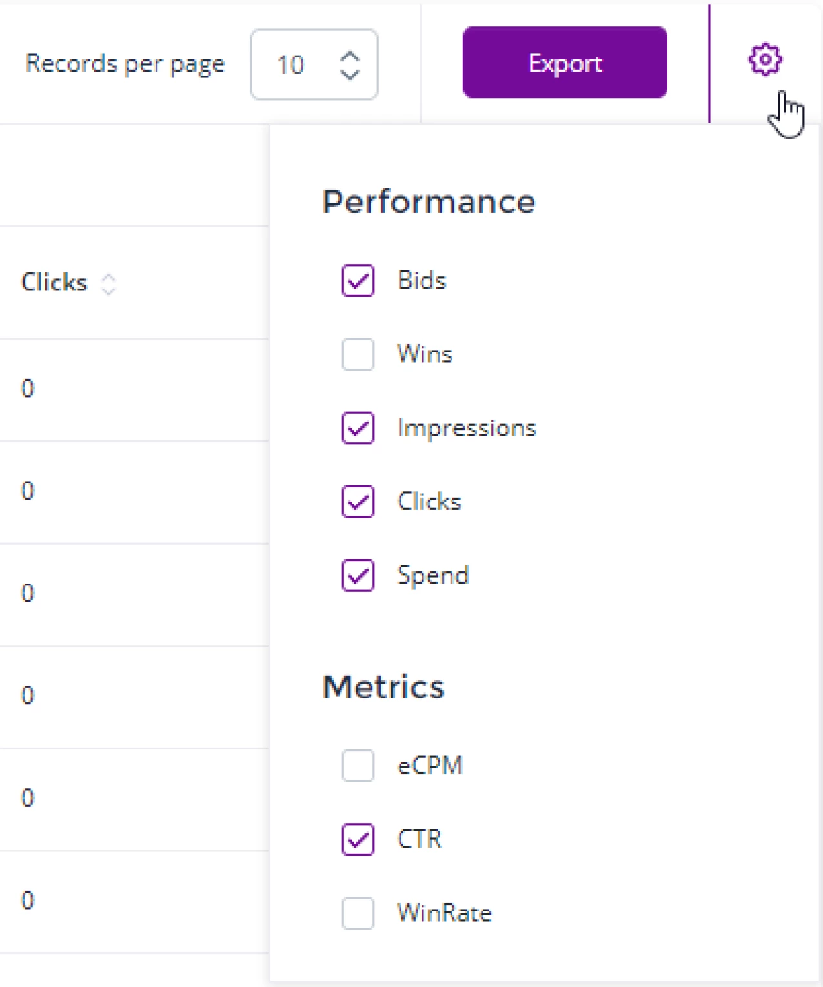Uncheck the Bids checkbox
Viewport: 823px width, 987px height.
click(358, 281)
